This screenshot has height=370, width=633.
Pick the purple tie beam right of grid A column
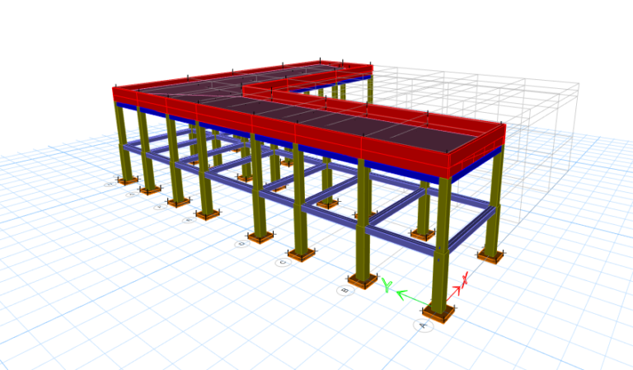(472, 228)
